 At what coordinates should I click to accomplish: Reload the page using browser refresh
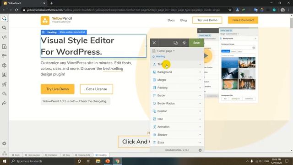16,10
